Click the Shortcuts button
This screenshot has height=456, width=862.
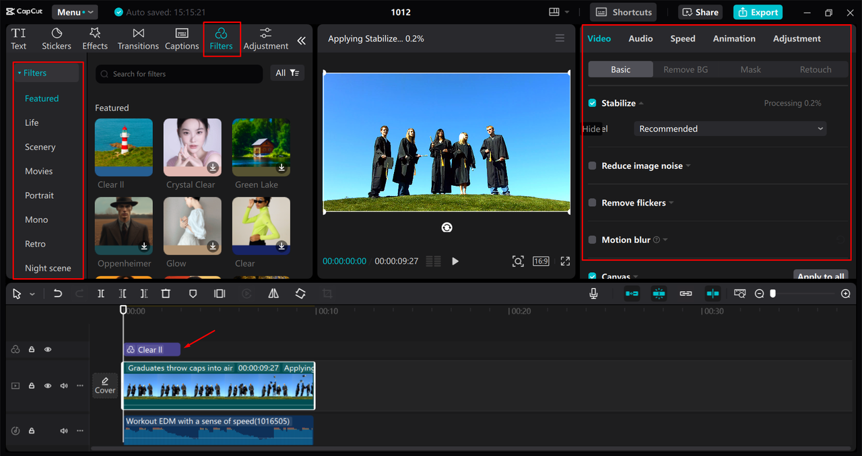click(x=623, y=12)
